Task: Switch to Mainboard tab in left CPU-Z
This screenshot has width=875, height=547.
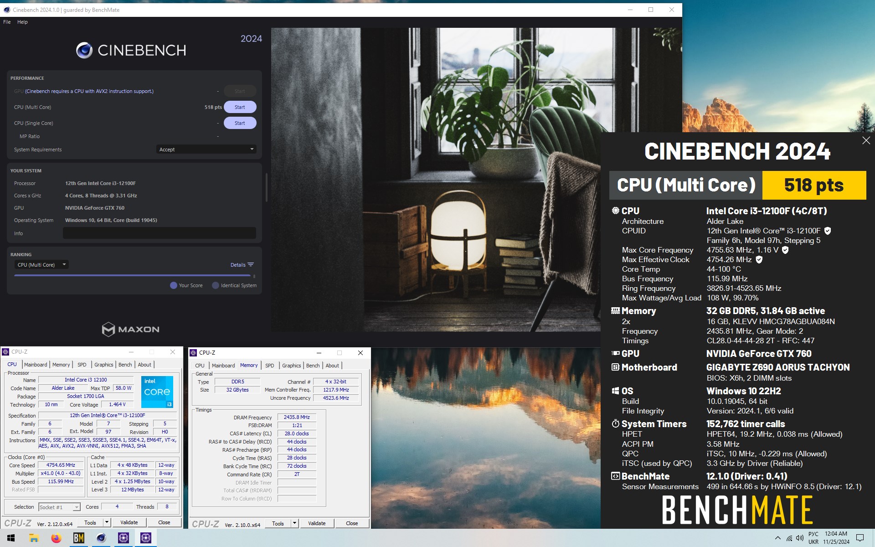Action: [x=36, y=365]
